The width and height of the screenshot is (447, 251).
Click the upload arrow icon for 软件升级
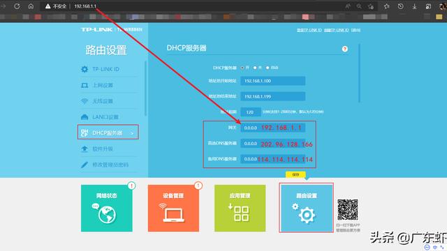tap(85, 149)
